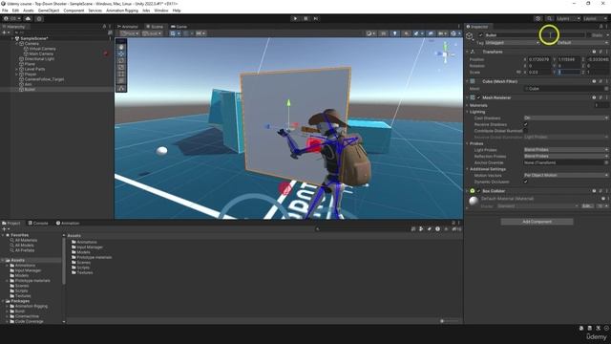Toggle the Bullet object active checkbox
The width and height of the screenshot is (611, 344).
[480, 35]
